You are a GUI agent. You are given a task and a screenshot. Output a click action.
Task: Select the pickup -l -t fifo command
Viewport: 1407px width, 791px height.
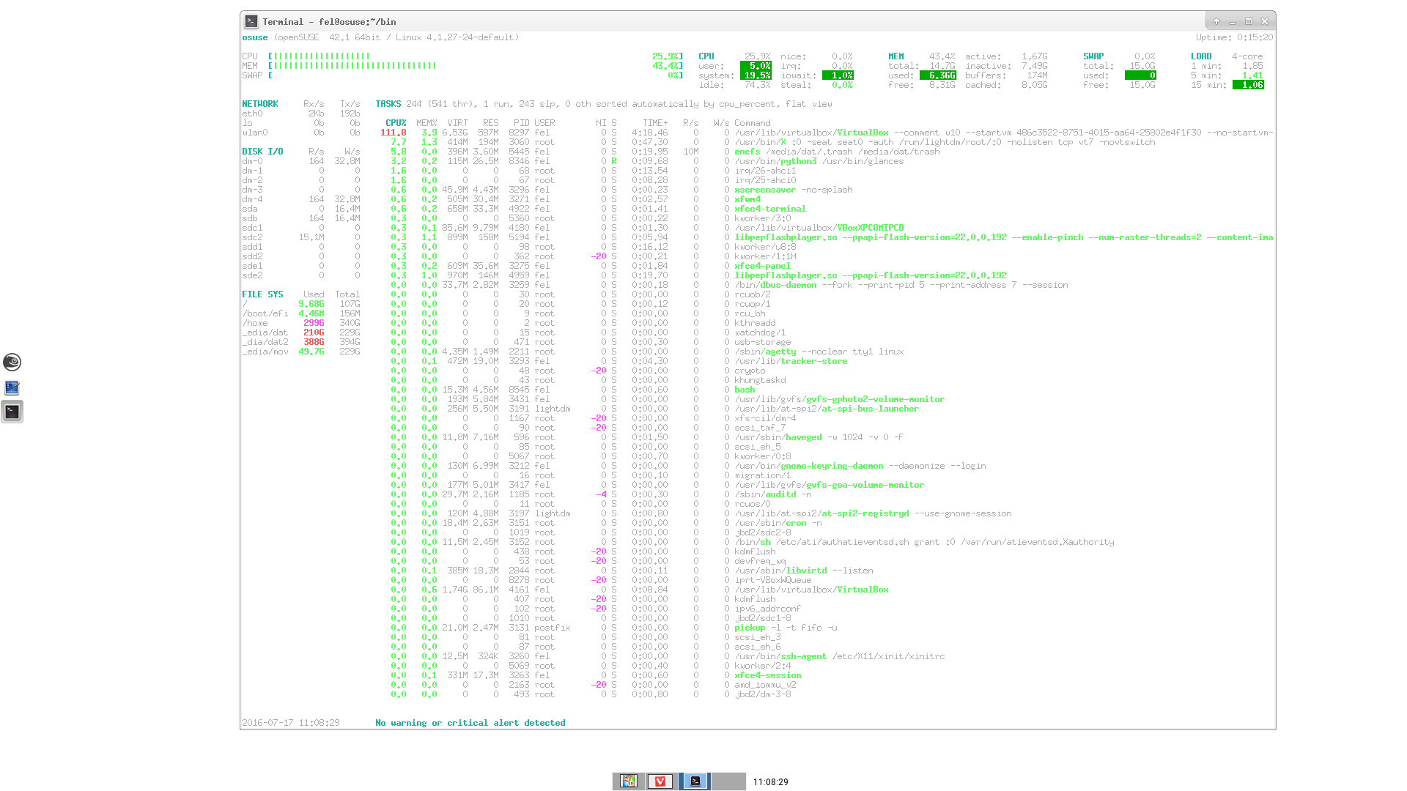click(786, 628)
